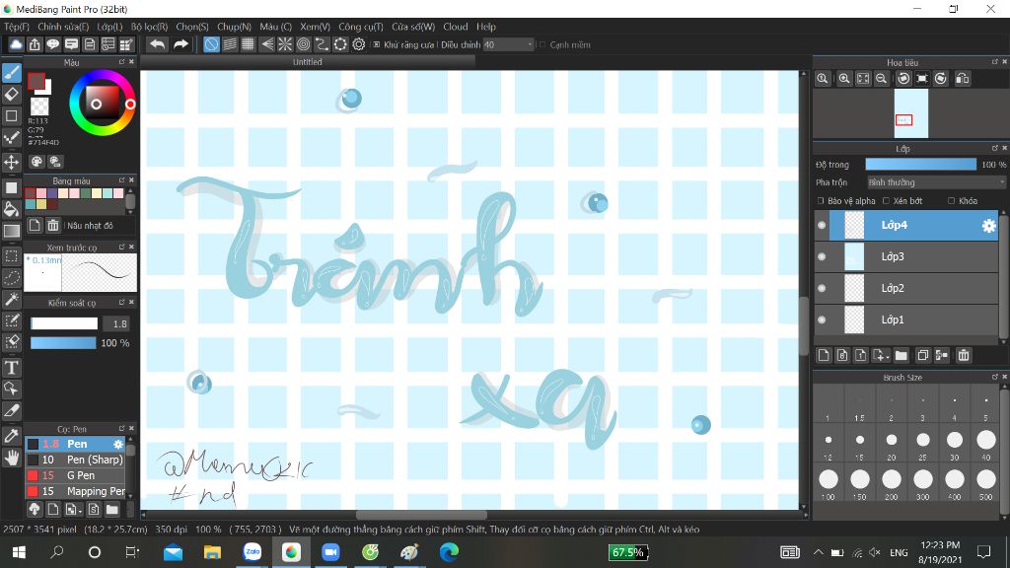Screen dimensions: 1010x568
Task: Open the add-brush dropdown in brush panel
Action: click(73, 510)
